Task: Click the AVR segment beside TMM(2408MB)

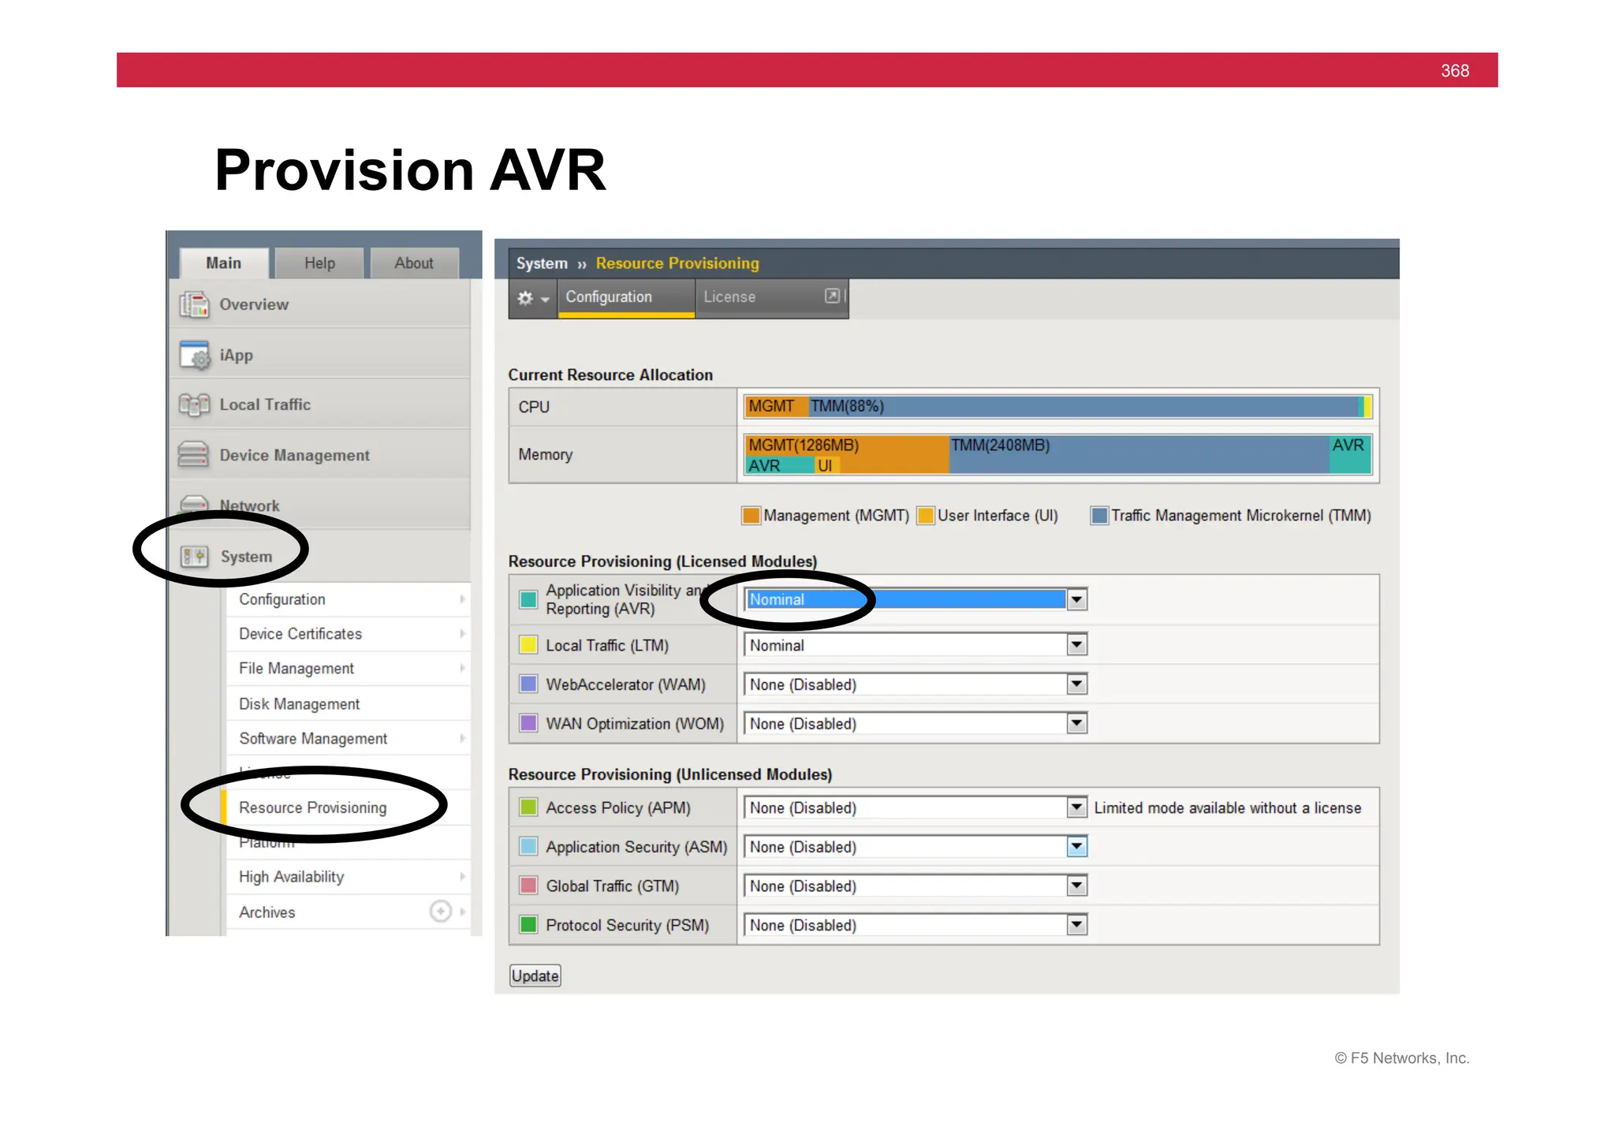Action: (x=1350, y=453)
